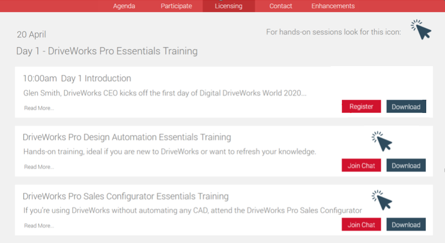Open the Participate menu item
This screenshot has height=243, width=445.
tap(176, 6)
